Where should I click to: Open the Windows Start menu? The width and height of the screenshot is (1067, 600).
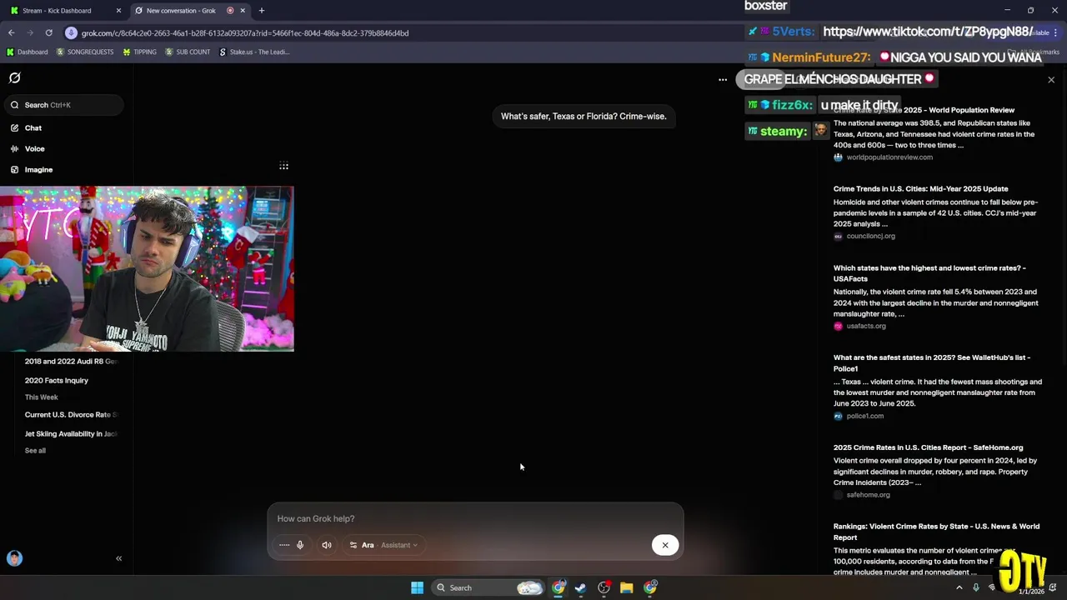point(417,587)
